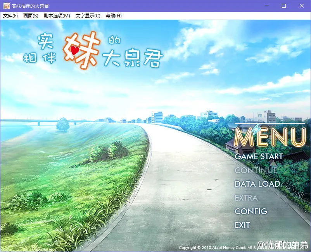311x252 pixels.
Task: Click the game's icon in the title bar
Action: pos(6,6)
